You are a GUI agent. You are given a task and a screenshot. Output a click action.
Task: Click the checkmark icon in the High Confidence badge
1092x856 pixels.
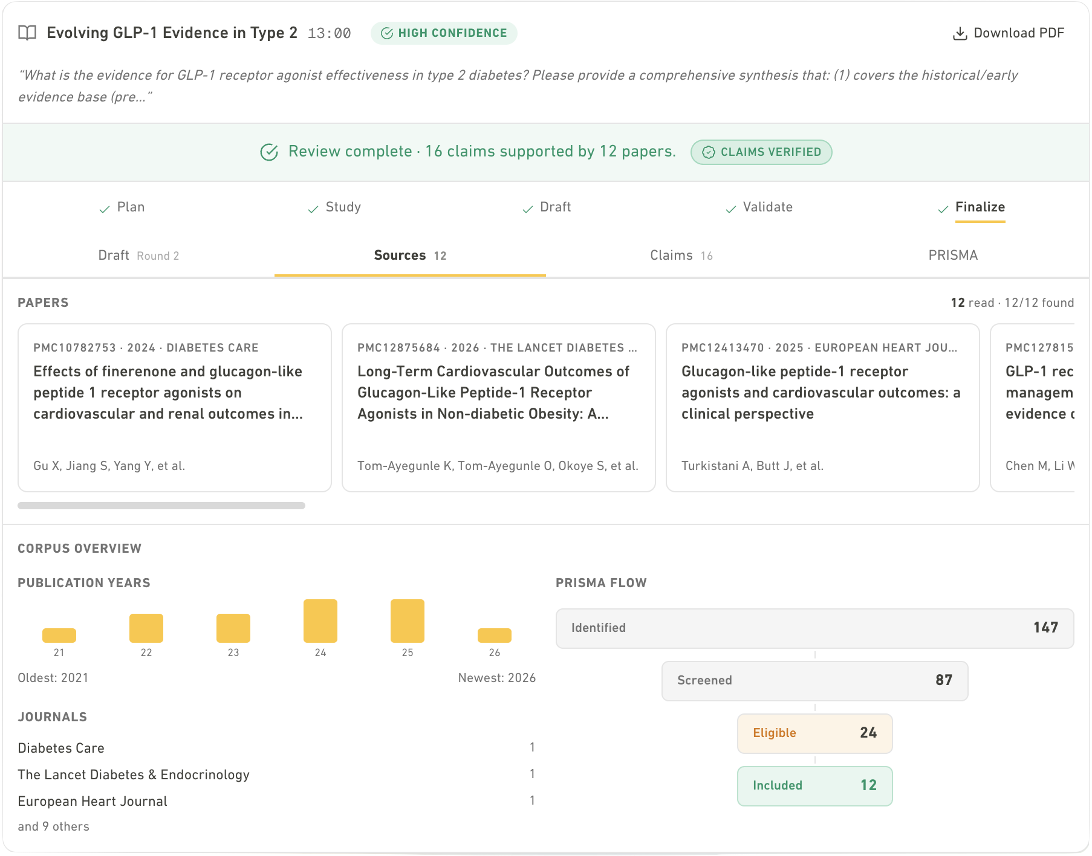[387, 33]
